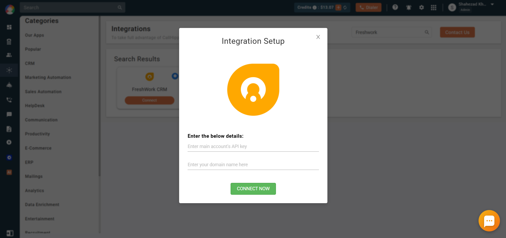Open the AI sidebar icon

click(9, 172)
